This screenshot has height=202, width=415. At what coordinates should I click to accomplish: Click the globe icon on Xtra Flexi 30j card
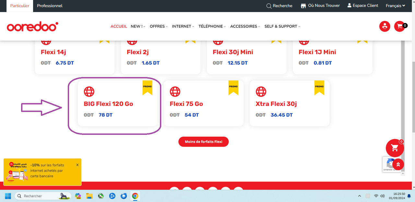261,92
